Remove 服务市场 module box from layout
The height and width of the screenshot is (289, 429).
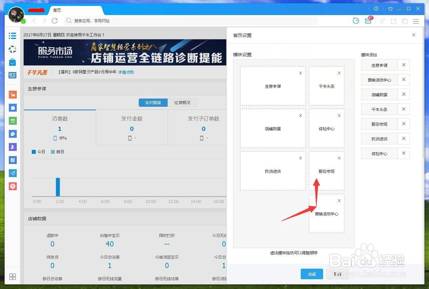(339, 158)
